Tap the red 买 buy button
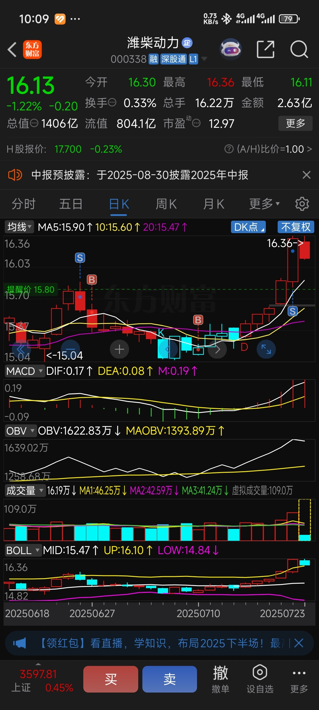The width and height of the screenshot is (319, 710). tap(111, 679)
